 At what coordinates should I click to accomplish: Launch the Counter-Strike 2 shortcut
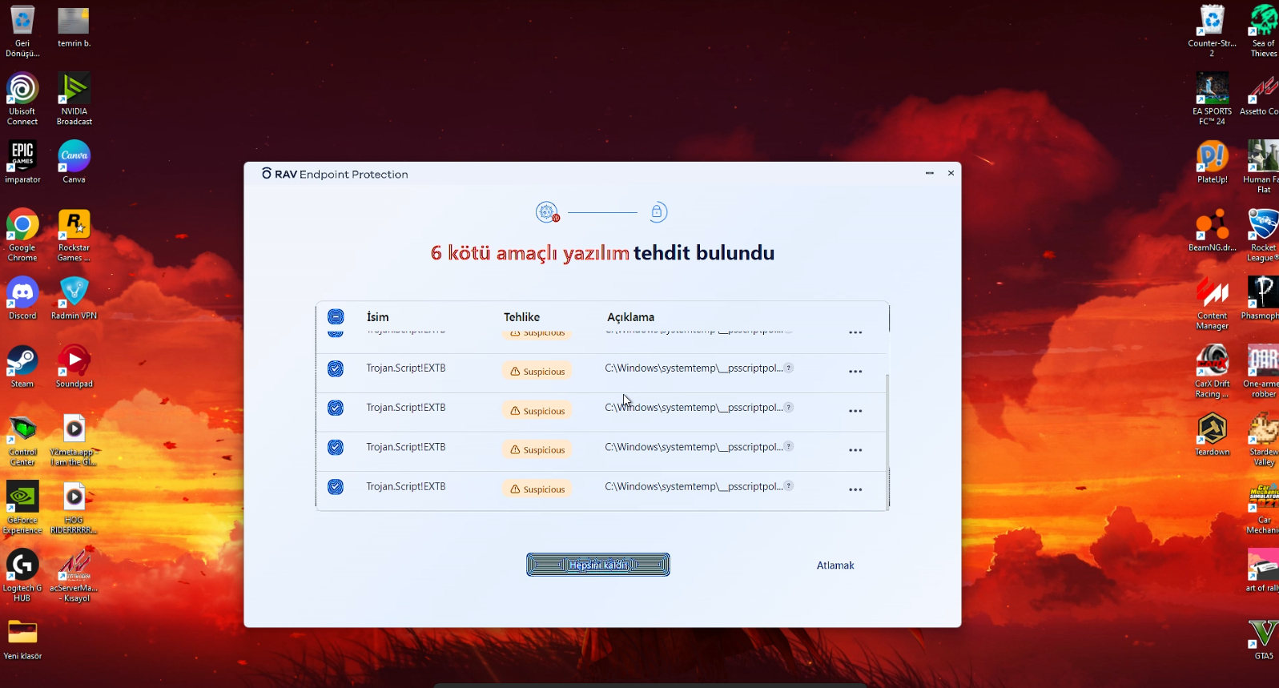[x=1212, y=31]
